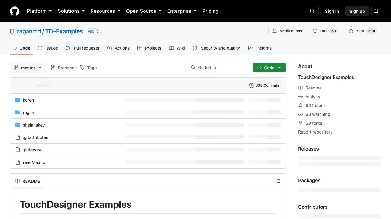Click the commits history clock icon
Viewport: 391px width, 219px height.
[252, 85]
